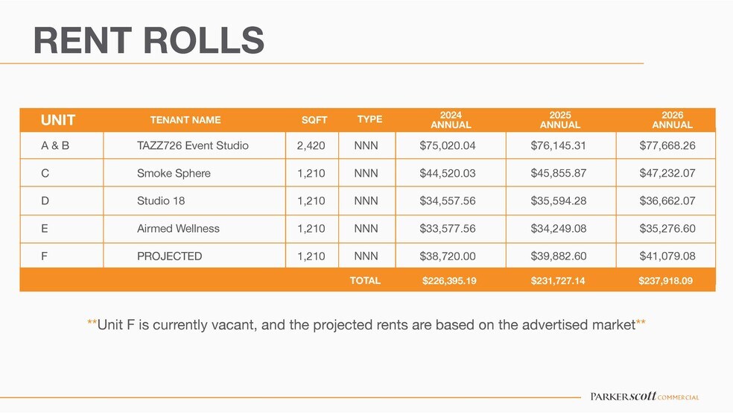
Task: Select the UNIT column header
Action: 58,120
